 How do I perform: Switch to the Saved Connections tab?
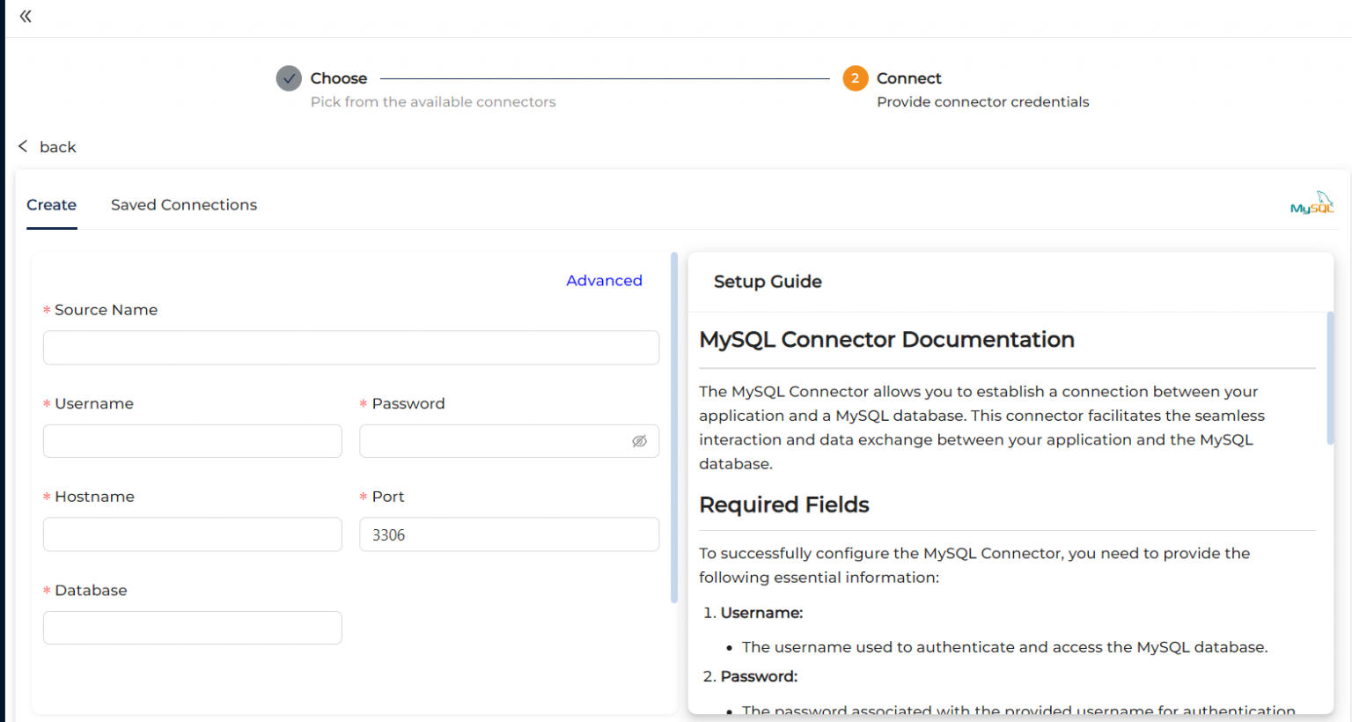(x=183, y=204)
